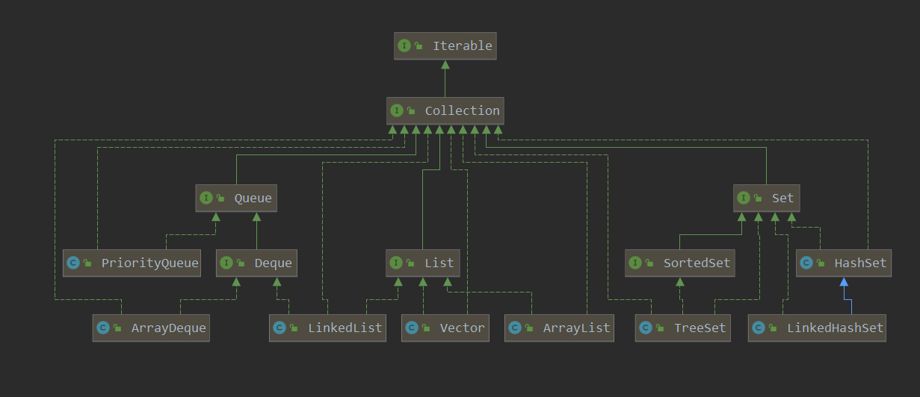The height and width of the screenshot is (397, 920).
Task: Click the class icon beside ArrayList
Action: 515,328
